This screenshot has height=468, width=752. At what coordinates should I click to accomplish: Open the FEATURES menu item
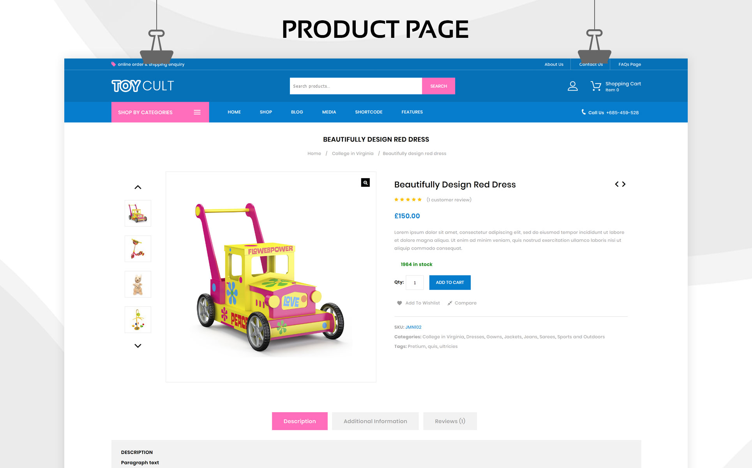click(412, 112)
